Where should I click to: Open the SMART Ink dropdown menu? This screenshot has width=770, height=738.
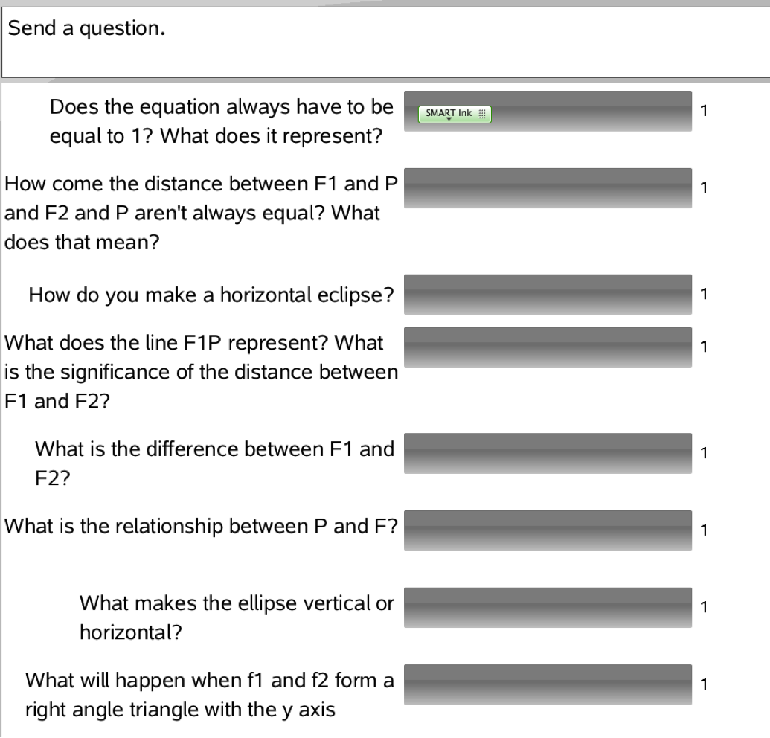[449, 115]
